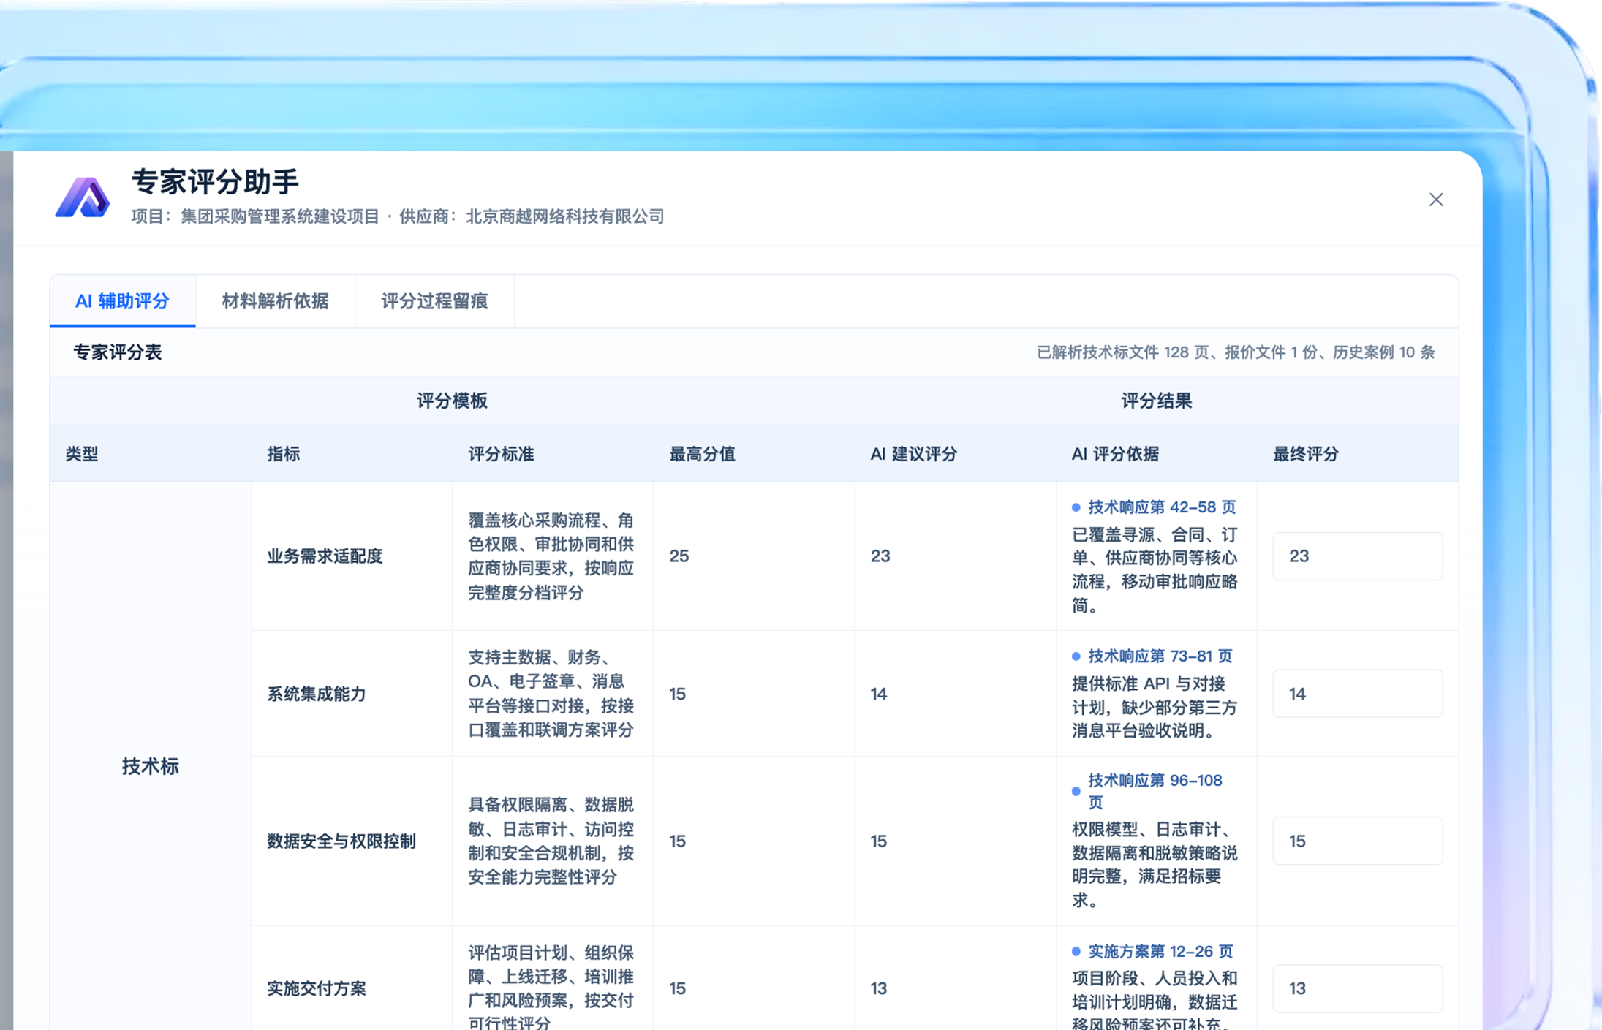Open the link 技术响应第 73–81 页
1602x1030 pixels.
tap(1160, 656)
